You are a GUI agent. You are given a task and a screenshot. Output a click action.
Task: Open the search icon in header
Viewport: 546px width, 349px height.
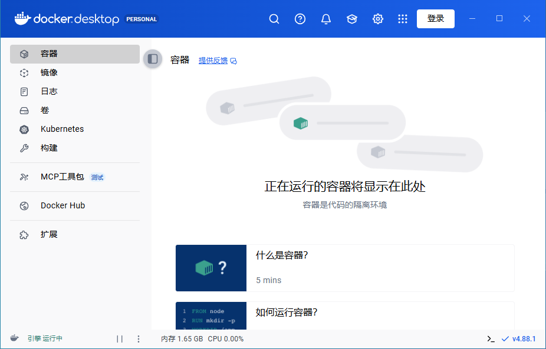point(274,19)
